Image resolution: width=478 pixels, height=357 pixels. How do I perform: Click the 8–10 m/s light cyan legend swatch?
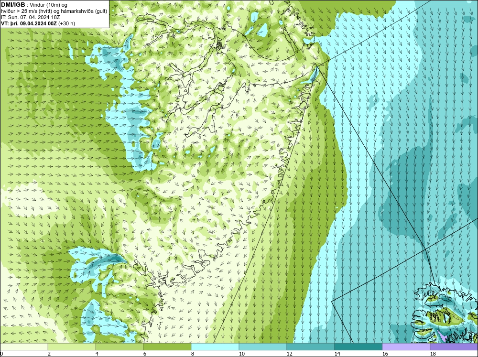(x=215, y=347)
